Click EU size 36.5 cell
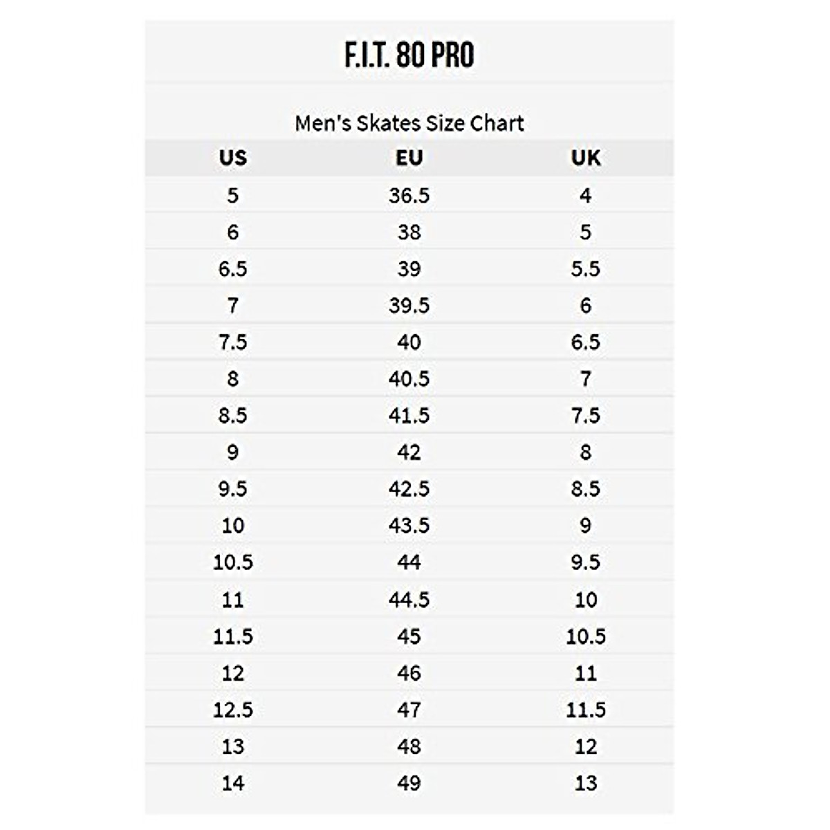 point(409,195)
